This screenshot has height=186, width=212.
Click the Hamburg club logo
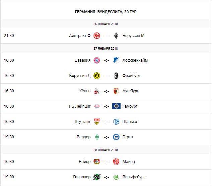coord(116,106)
